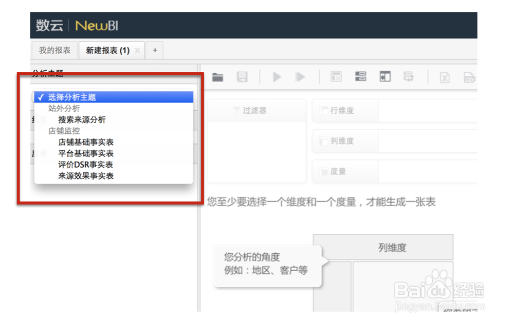
Task: Click the second play arrow icon
Action: coord(300,77)
